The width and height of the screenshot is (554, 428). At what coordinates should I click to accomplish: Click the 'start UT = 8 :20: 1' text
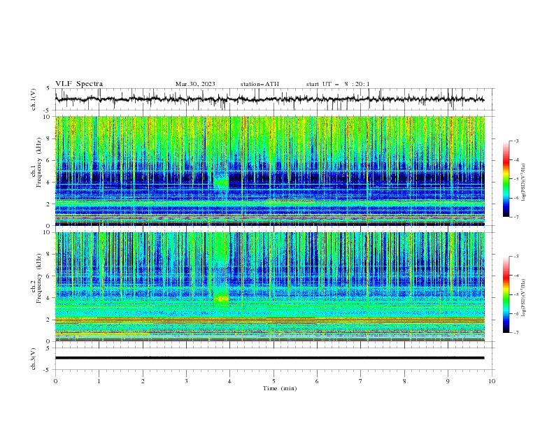(338, 84)
